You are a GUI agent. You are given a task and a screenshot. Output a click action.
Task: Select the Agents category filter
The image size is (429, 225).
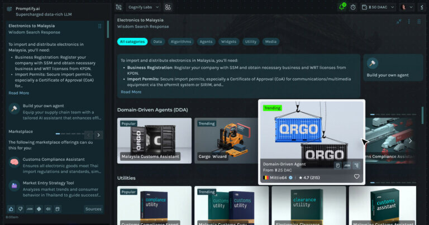[x=206, y=41]
